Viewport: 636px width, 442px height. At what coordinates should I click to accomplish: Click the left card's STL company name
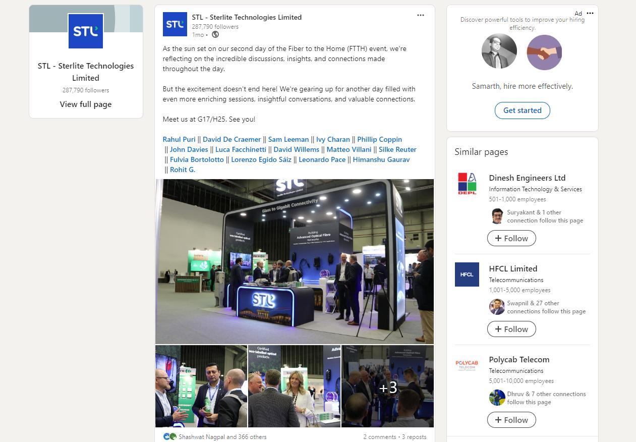tap(86, 72)
